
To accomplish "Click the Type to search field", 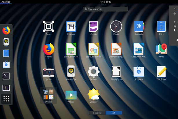I will (x=105, y=9).
